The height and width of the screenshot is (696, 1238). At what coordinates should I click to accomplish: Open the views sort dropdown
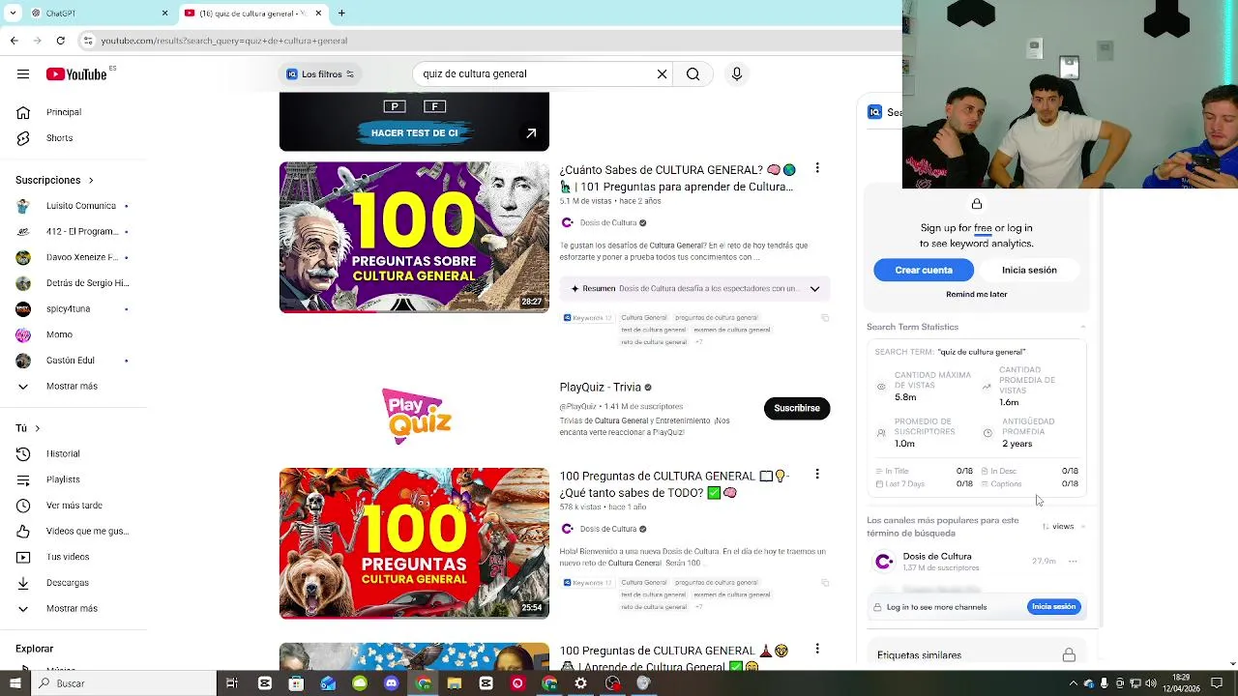click(1063, 527)
